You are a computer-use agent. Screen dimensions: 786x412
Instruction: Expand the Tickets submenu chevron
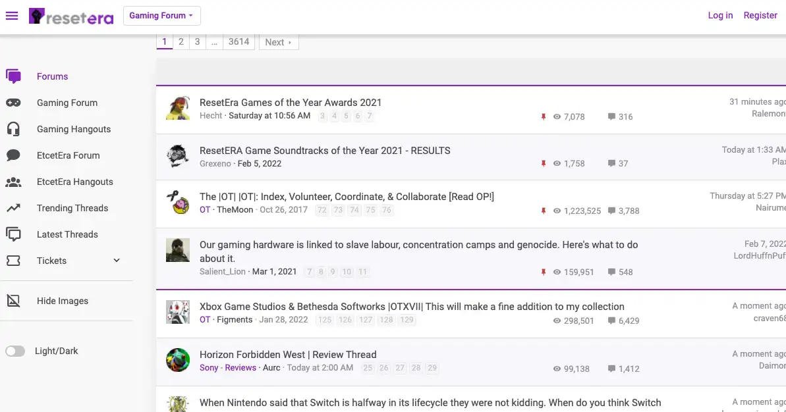[x=117, y=261]
